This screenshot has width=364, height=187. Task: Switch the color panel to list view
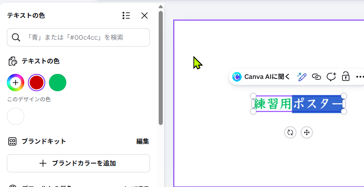point(126,16)
